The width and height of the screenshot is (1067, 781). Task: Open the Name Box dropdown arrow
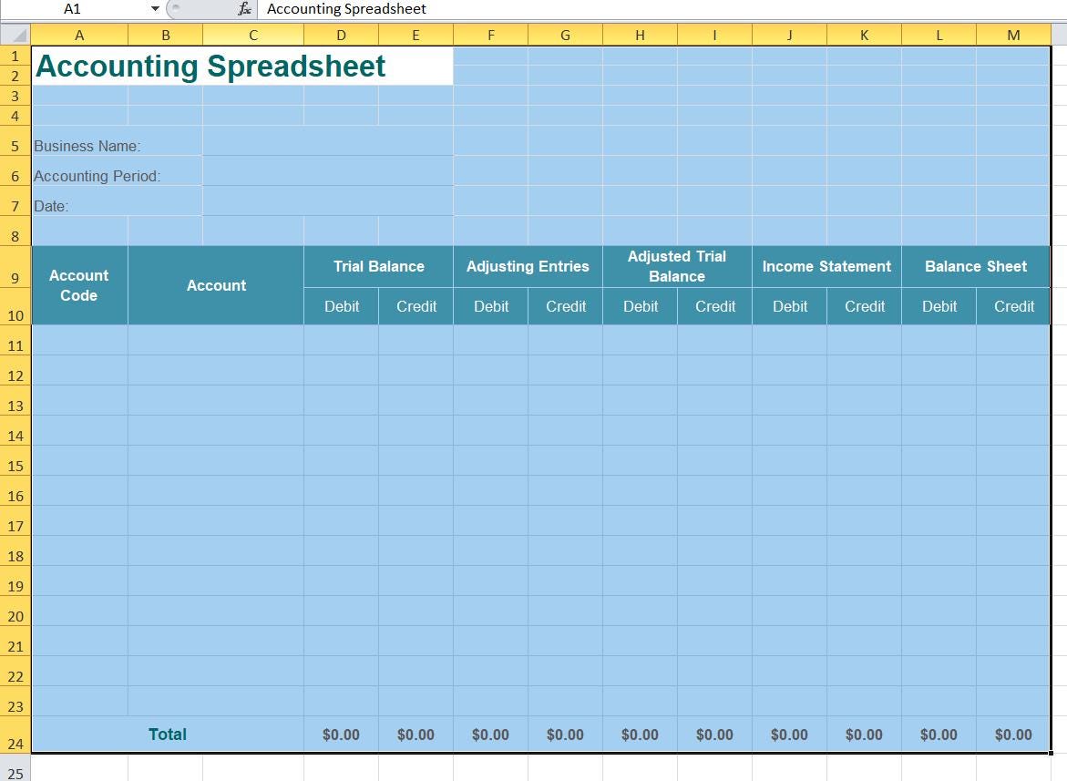(155, 9)
